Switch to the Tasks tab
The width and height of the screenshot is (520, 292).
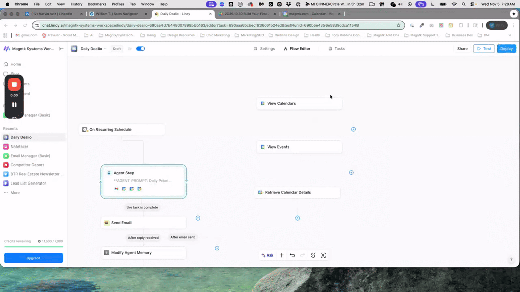point(337,49)
